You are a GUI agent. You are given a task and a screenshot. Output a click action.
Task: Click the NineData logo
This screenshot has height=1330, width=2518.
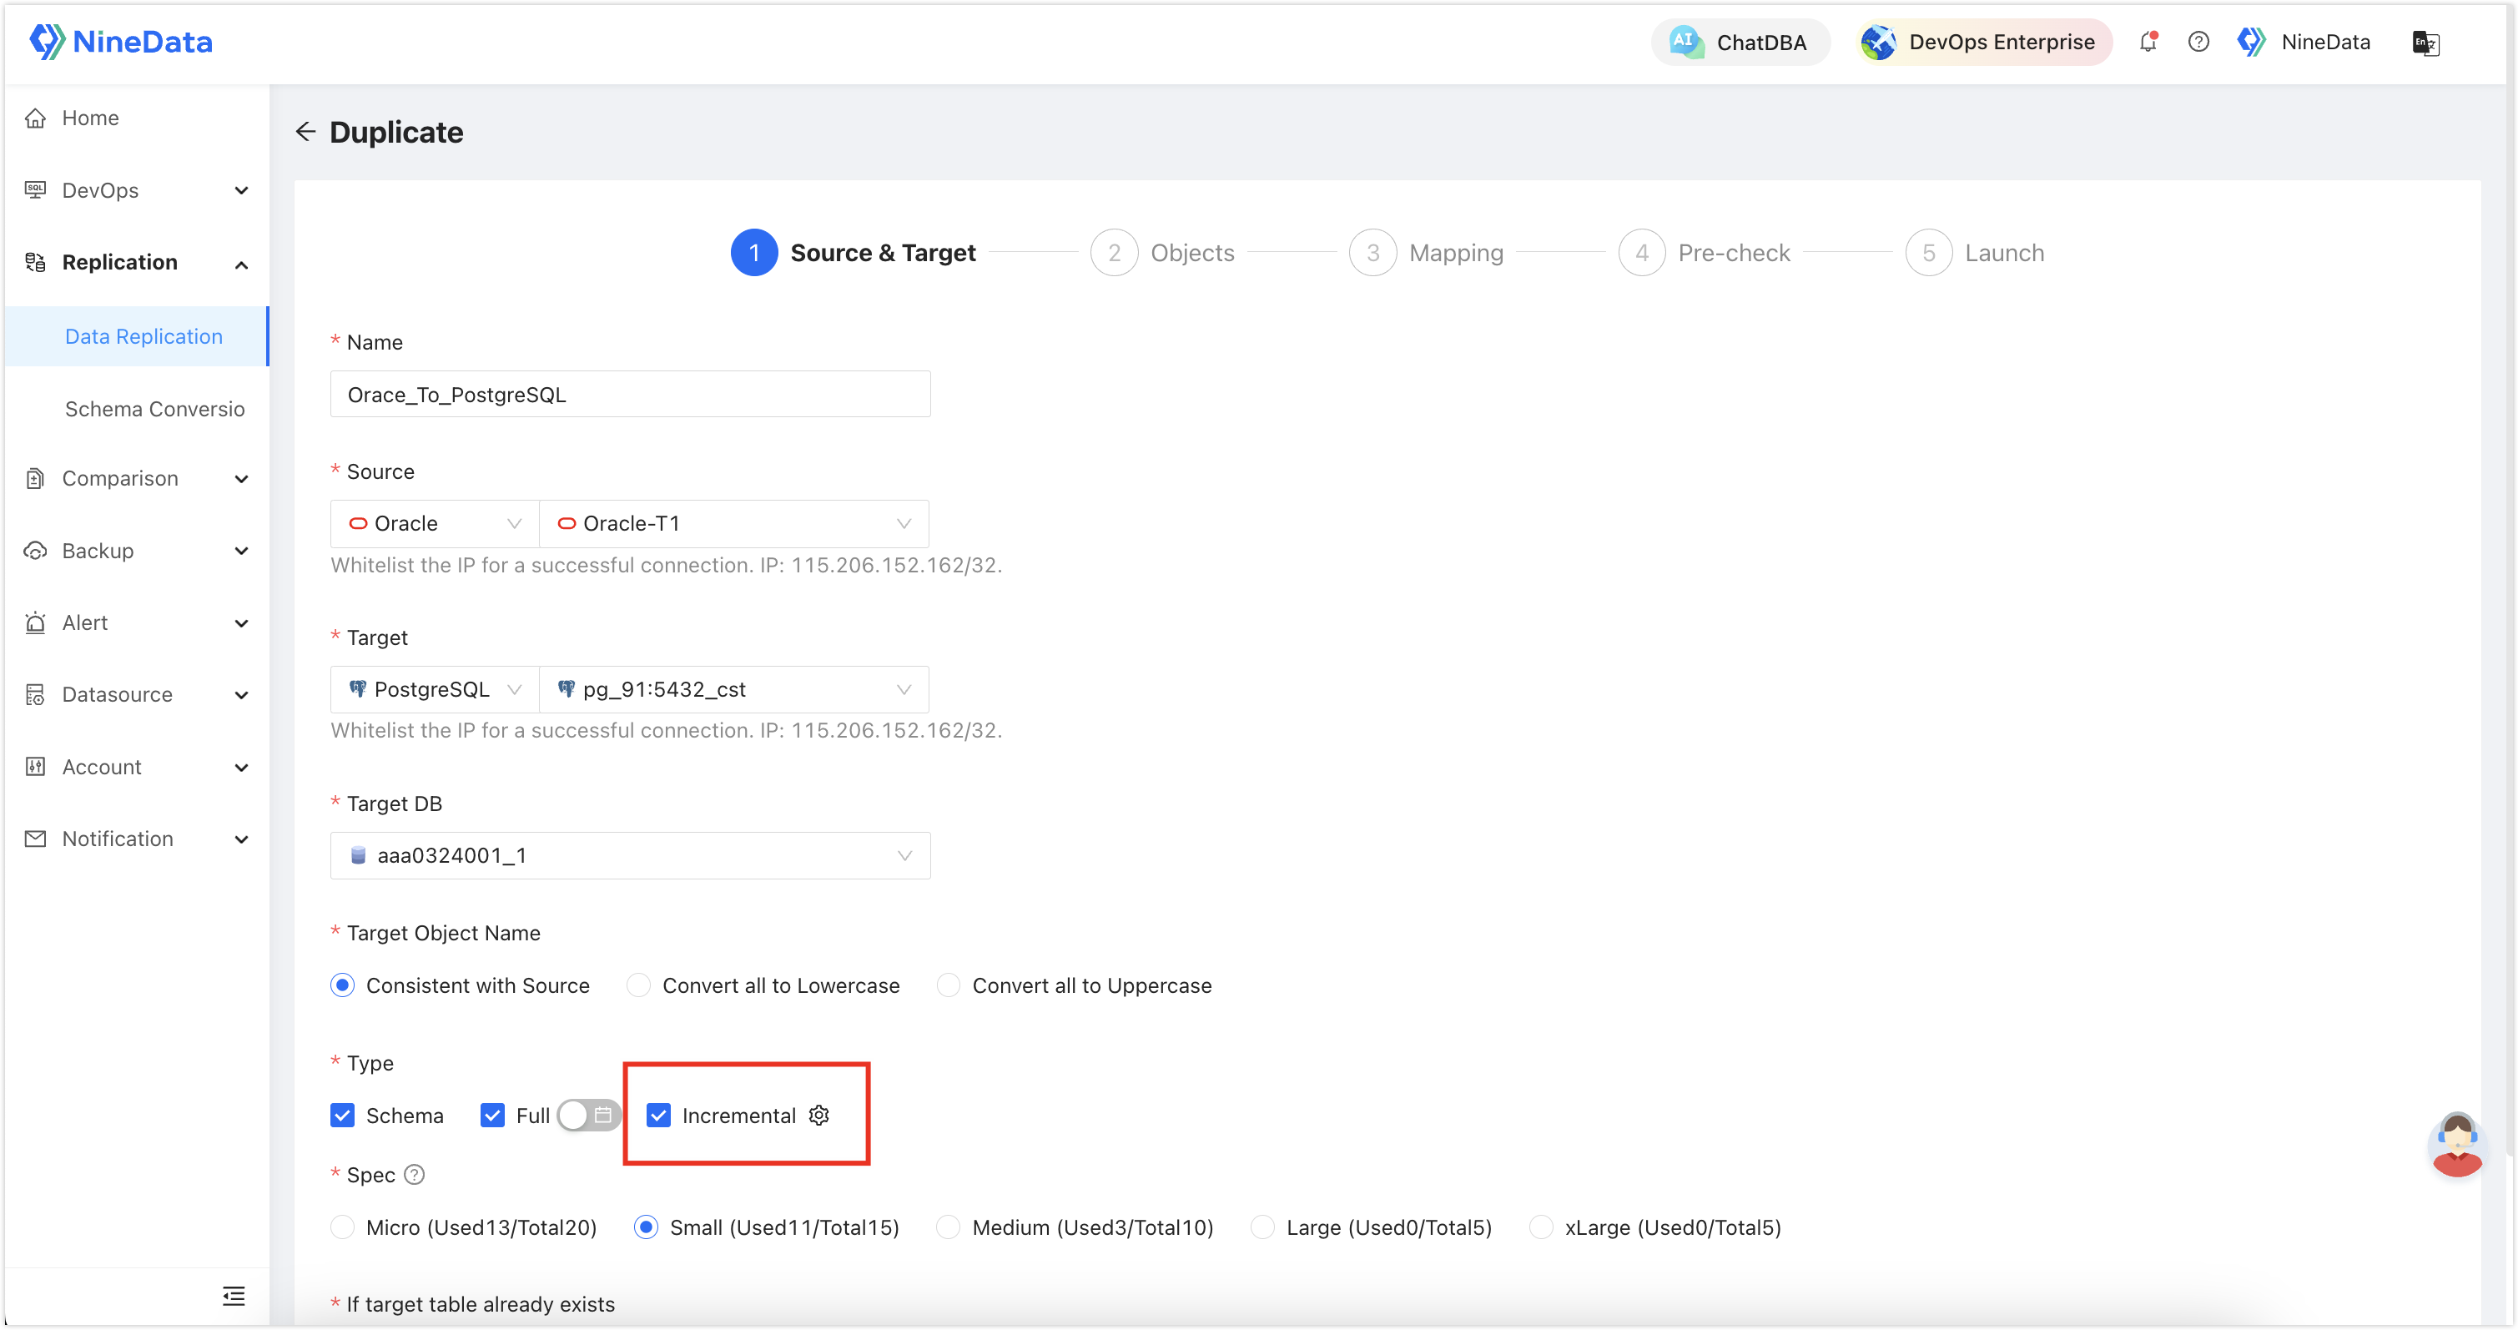(x=121, y=42)
